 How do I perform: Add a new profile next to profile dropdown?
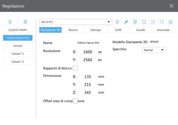point(117,22)
